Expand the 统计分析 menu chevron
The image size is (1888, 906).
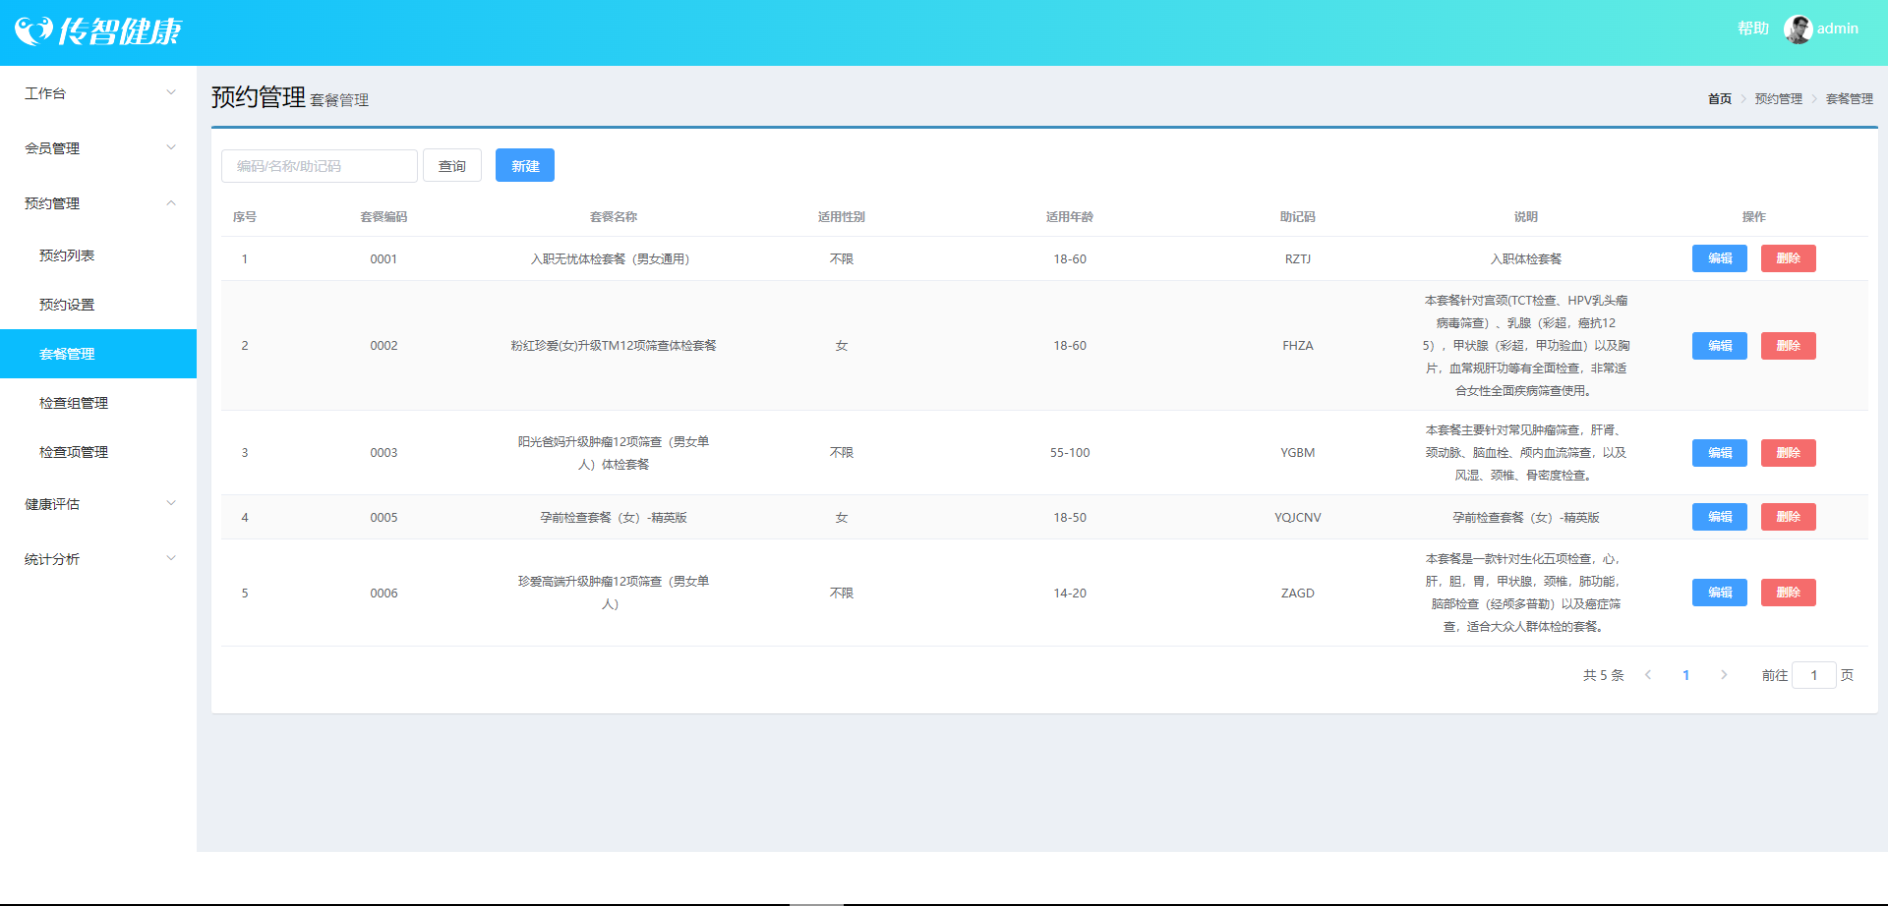pyautogui.click(x=171, y=558)
